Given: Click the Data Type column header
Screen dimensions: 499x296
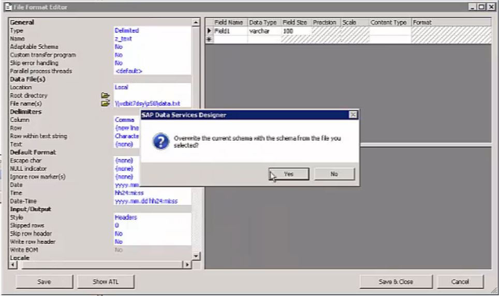Looking at the screenshot, I should coord(263,22).
